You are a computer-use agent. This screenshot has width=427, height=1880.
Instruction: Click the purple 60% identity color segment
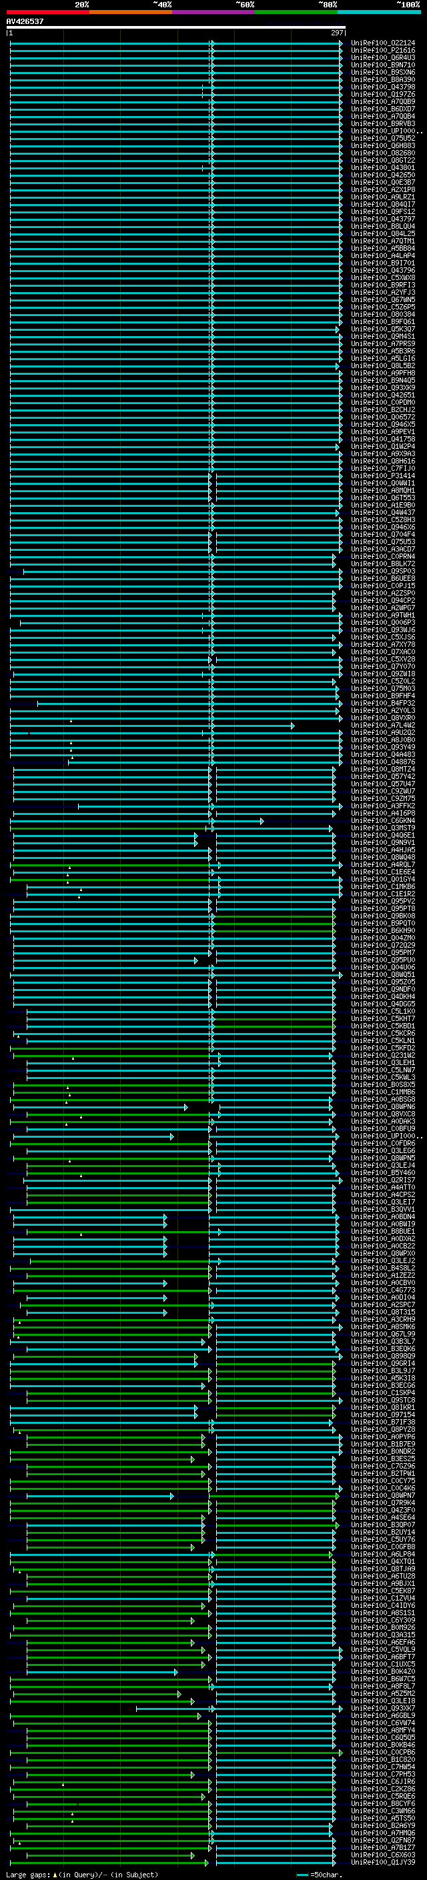click(x=213, y=12)
